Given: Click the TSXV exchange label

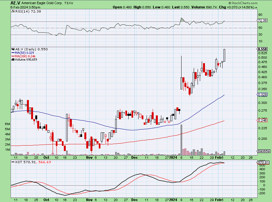Looking at the screenshot, I should click(x=69, y=3).
